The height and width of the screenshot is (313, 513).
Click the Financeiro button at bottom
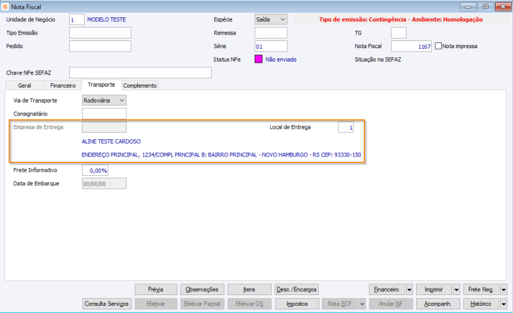[x=387, y=289]
